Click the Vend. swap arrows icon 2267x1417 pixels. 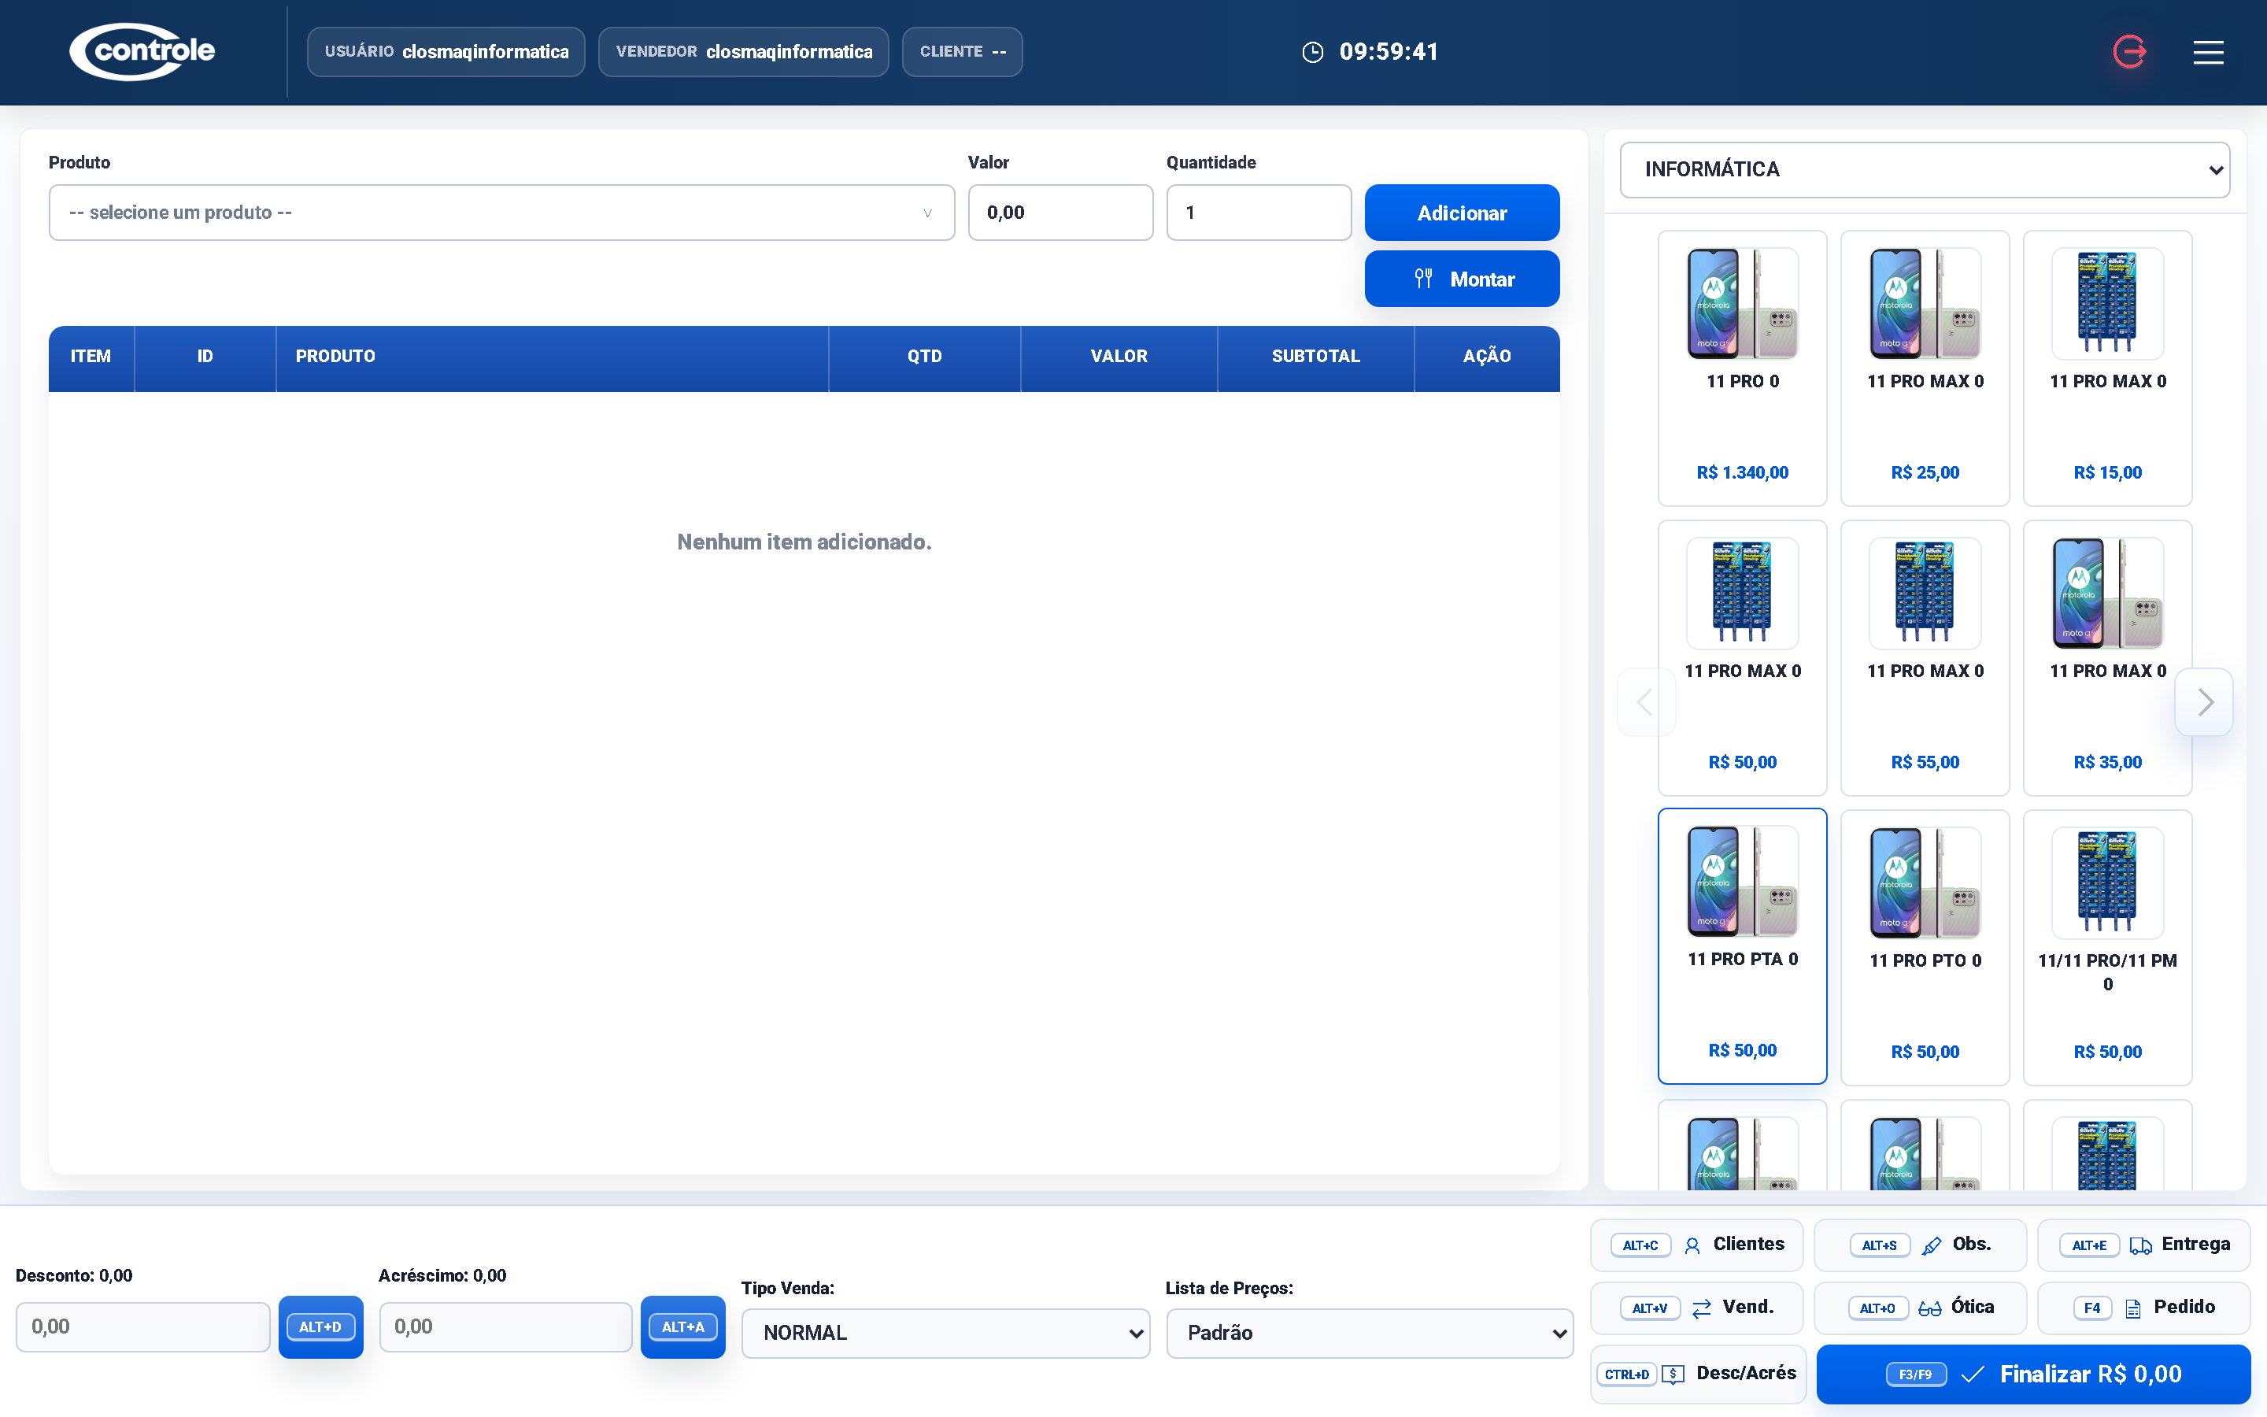1701,1308
